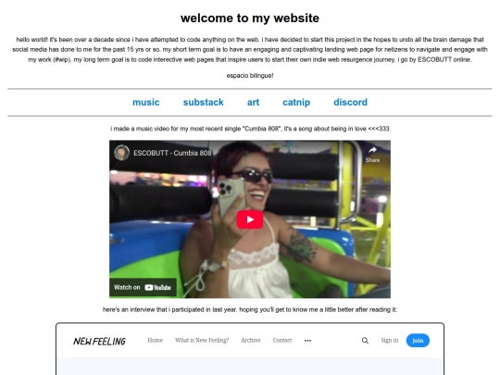Open video title ESCOBUTT - Cumbia 808
Image resolution: width=500 pixels, height=375 pixels.
coord(172,153)
